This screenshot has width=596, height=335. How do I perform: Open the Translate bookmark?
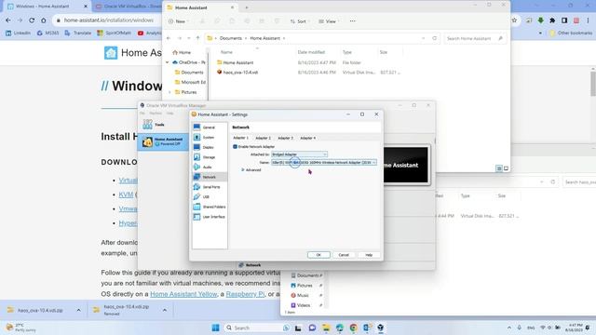78,33
